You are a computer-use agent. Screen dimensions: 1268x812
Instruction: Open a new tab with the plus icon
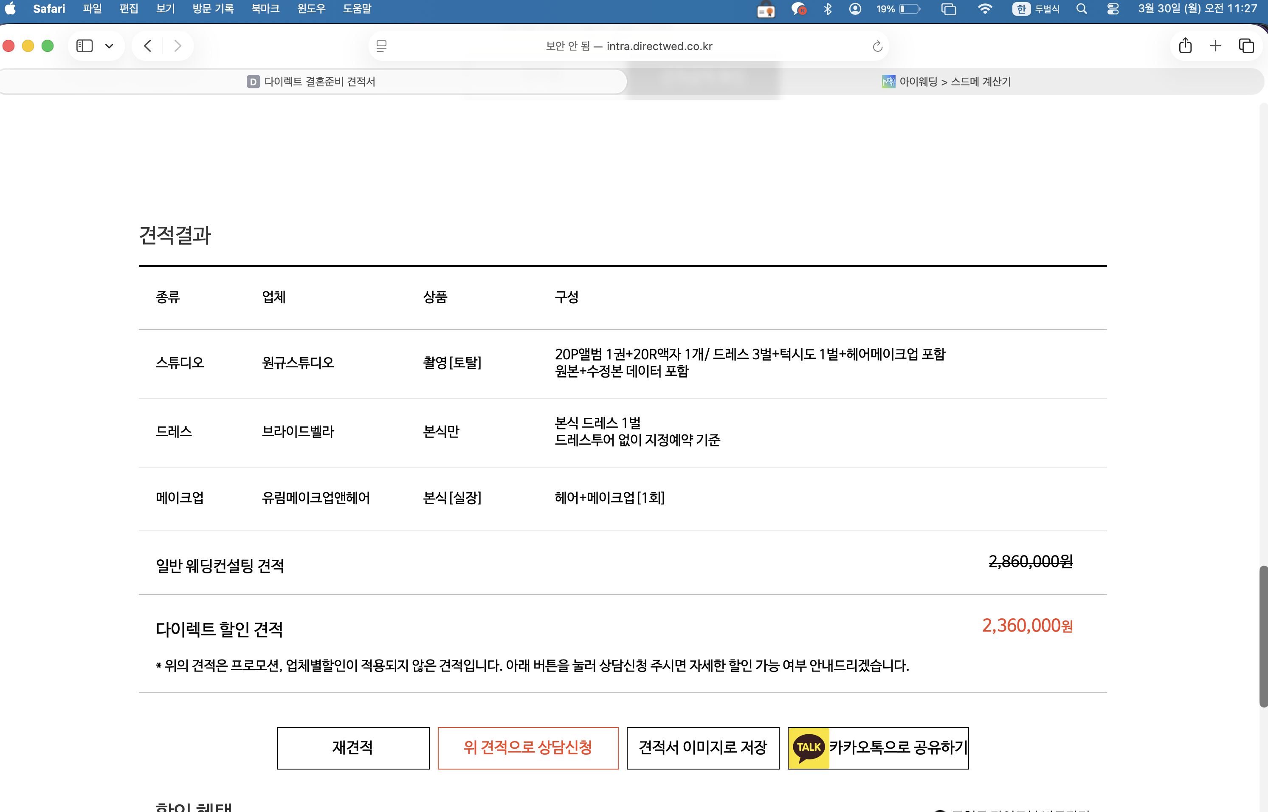coord(1215,46)
